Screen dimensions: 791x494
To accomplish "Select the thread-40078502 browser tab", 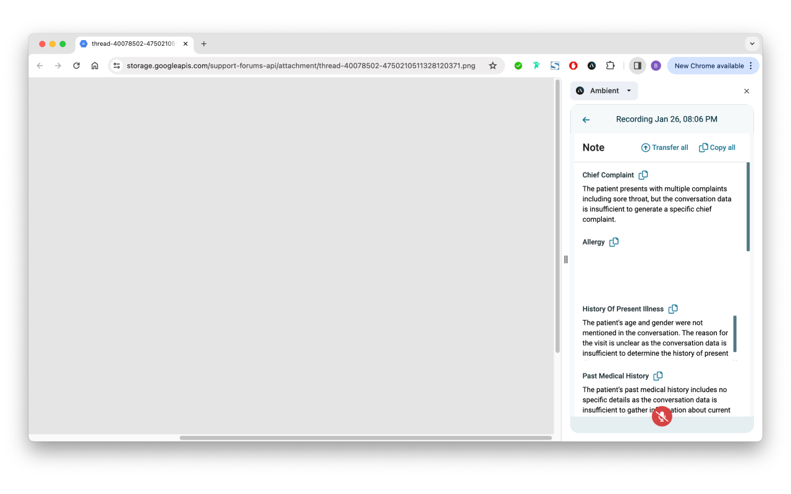I will pos(134,44).
